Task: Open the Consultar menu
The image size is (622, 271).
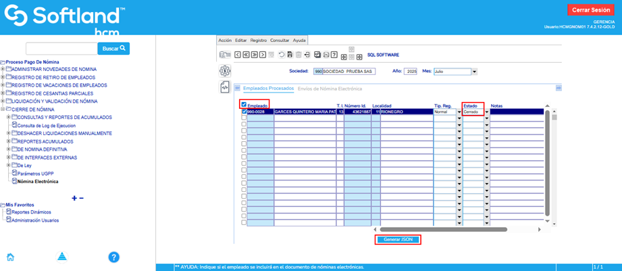Action: (280, 41)
